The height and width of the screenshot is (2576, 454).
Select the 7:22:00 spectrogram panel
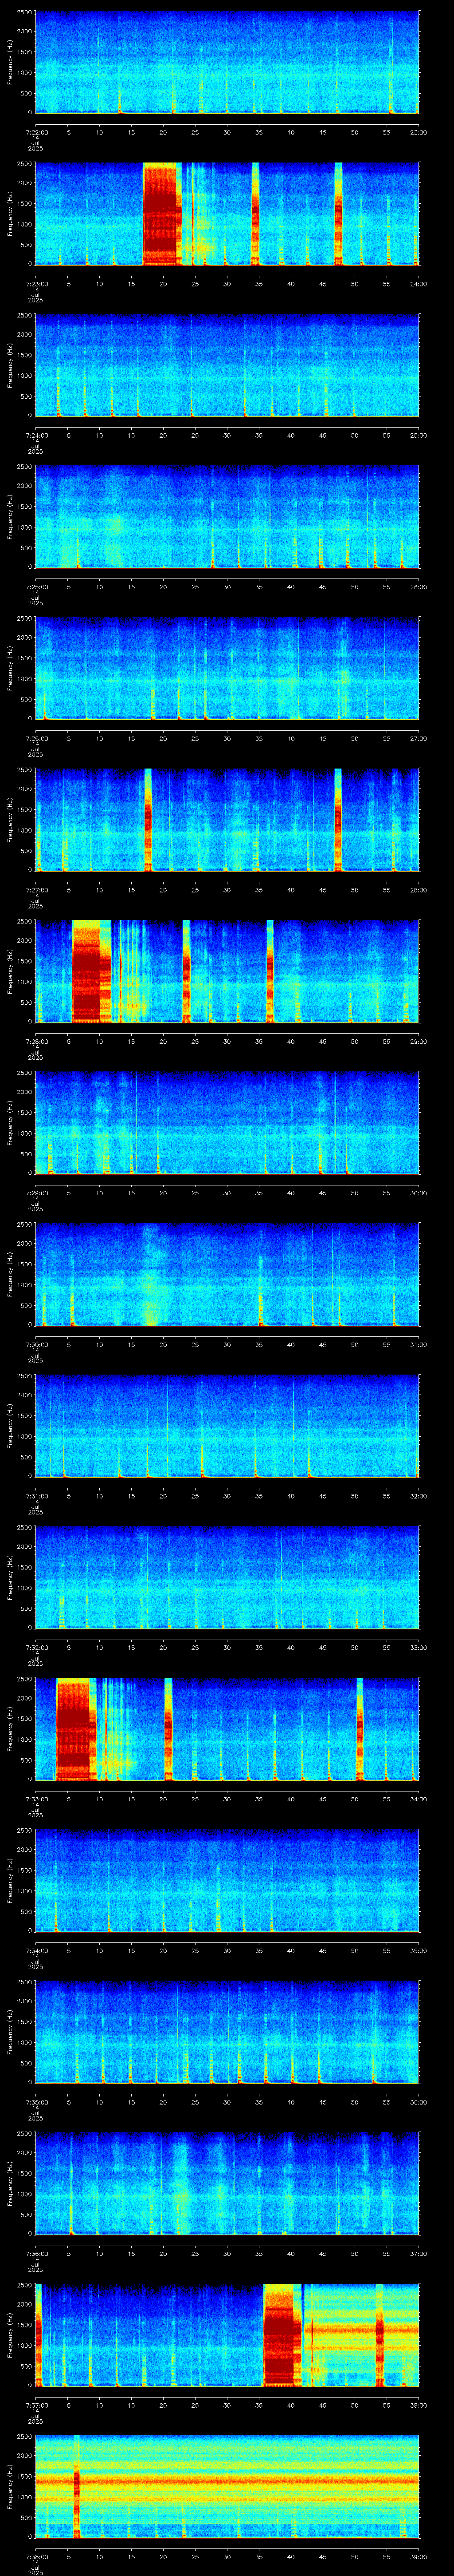point(227,62)
